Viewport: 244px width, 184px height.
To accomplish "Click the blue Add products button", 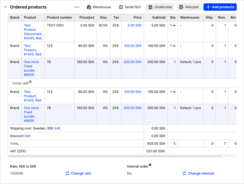I will [220, 7].
